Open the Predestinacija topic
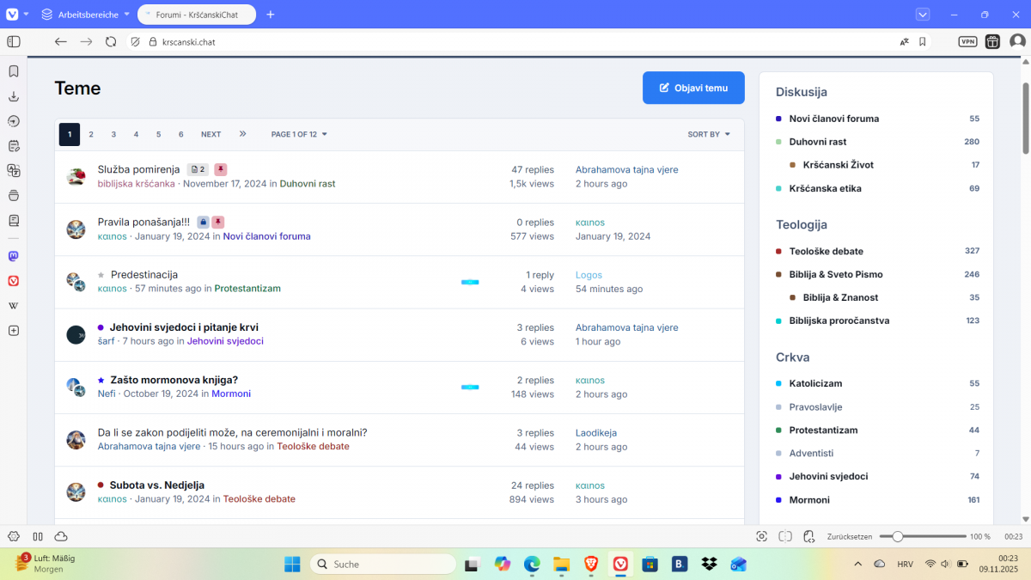 [144, 275]
